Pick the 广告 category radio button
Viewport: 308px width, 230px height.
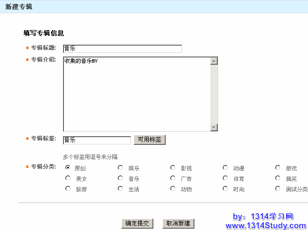(x=173, y=178)
